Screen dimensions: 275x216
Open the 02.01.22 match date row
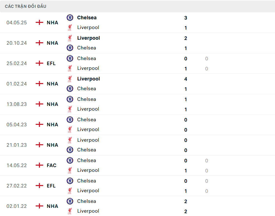pyautogui.click(x=17, y=206)
